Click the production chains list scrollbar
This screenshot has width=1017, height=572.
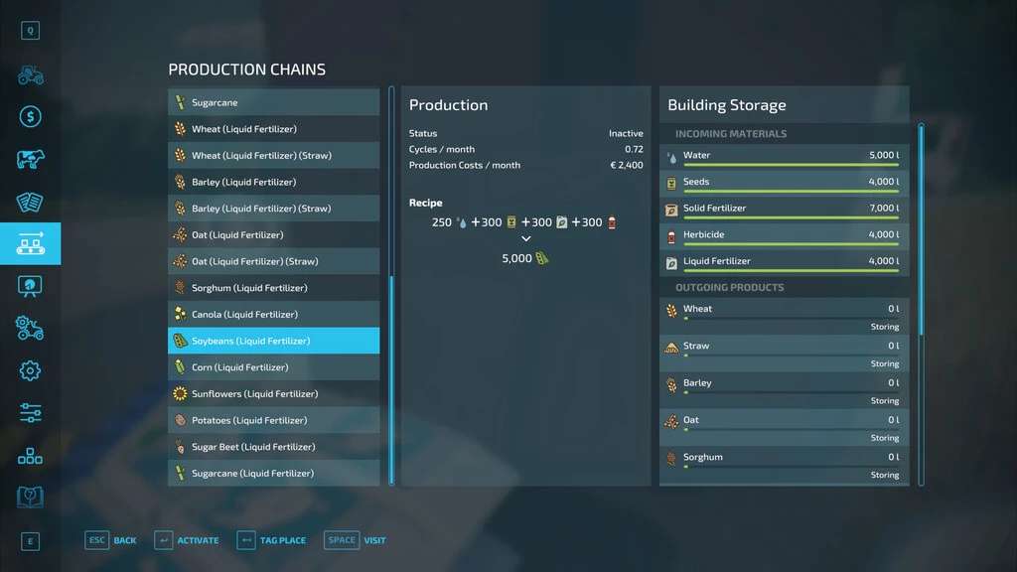(391, 377)
